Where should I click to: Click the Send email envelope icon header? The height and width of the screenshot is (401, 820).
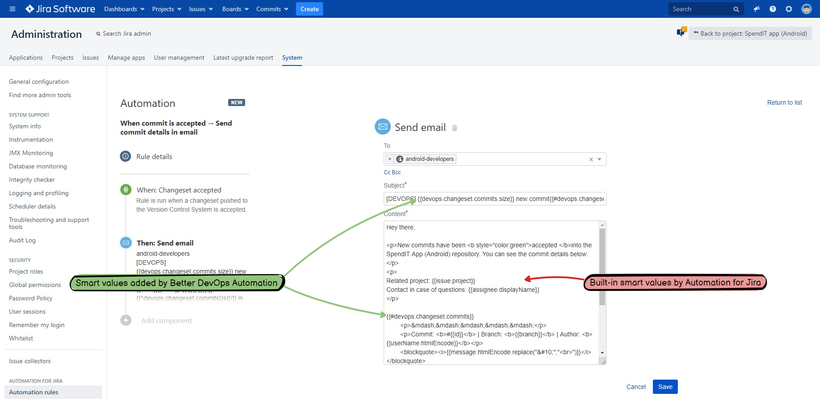coord(382,127)
